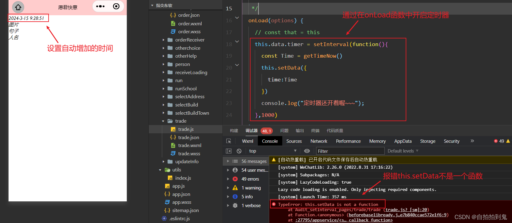Expand the runSchool folder

[163, 89]
